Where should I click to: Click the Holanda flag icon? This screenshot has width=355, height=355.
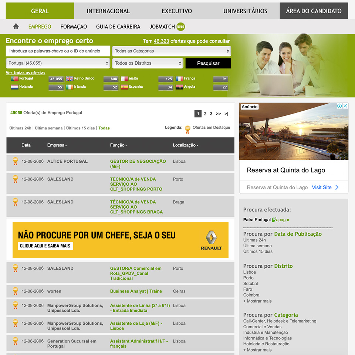pyautogui.click(x=14, y=87)
